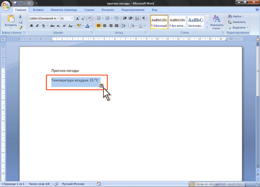This screenshot has height=187, width=260.
Task: Toggle the numbered list
Action: click(x=108, y=18)
